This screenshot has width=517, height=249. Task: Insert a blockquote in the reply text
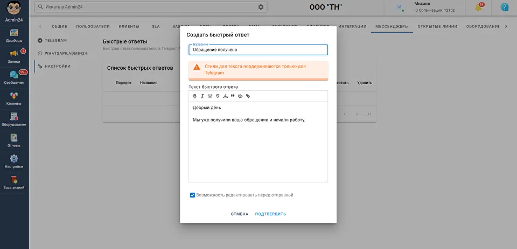[233, 96]
